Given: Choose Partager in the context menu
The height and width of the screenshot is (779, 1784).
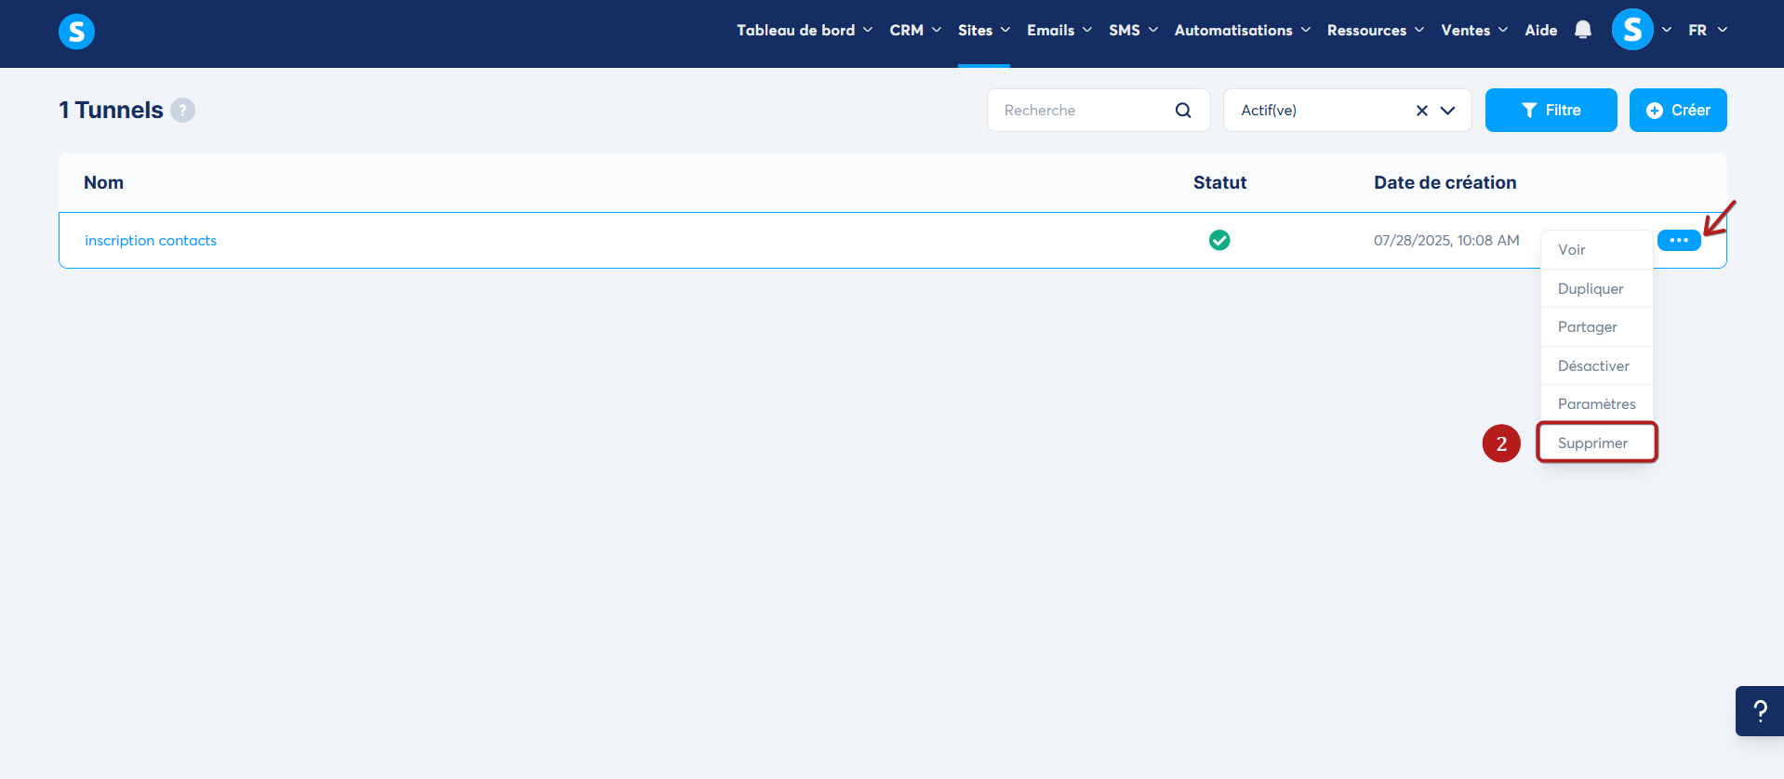Looking at the screenshot, I should point(1597,327).
